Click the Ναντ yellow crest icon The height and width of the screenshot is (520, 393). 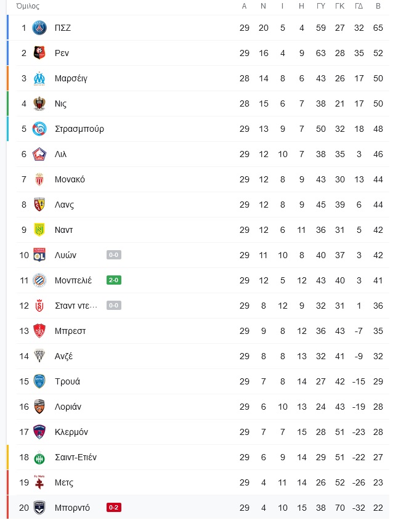coord(39,230)
